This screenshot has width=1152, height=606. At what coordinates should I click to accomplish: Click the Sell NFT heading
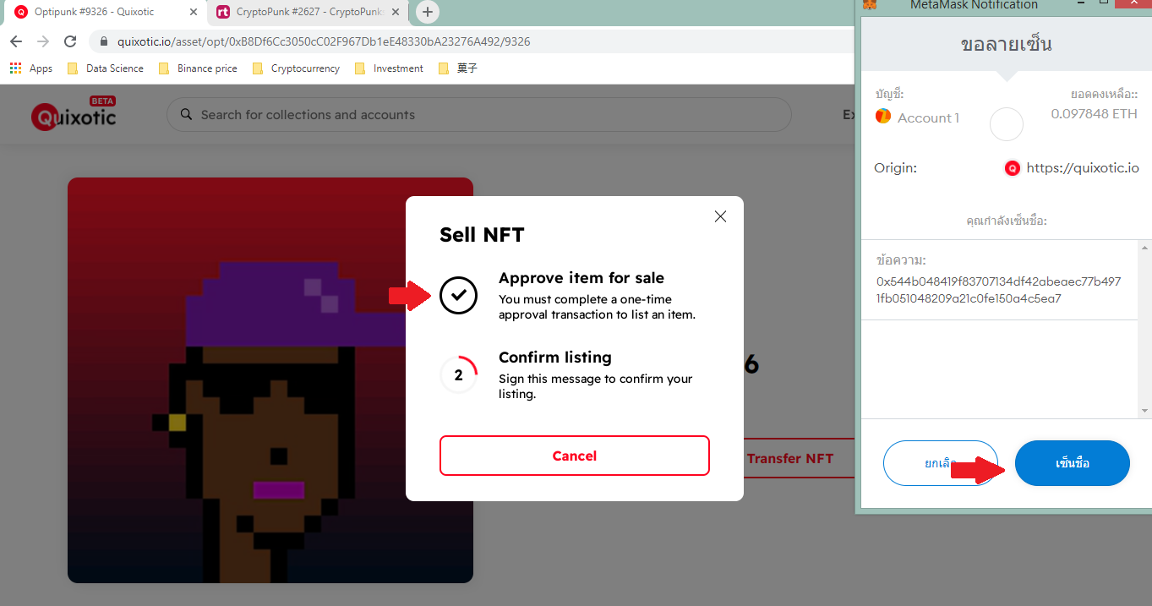click(x=482, y=235)
